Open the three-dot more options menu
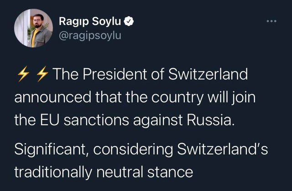This screenshot has width=292, height=191. 272,21
